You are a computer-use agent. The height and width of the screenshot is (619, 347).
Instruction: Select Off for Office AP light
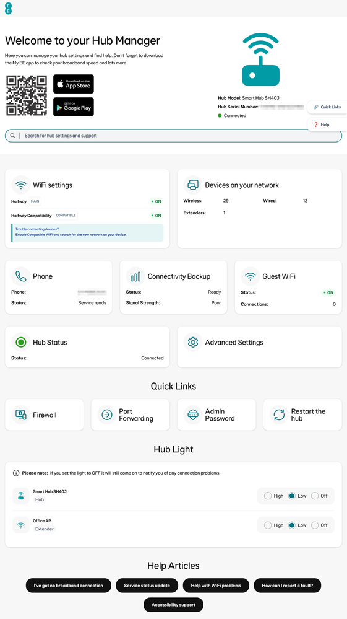point(315,525)
